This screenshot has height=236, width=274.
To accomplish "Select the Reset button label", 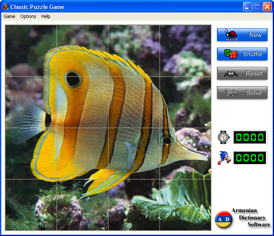I will [254, 73].
